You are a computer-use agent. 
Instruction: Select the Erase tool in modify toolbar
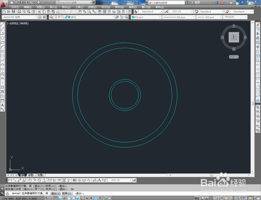[x=258, y=25]
